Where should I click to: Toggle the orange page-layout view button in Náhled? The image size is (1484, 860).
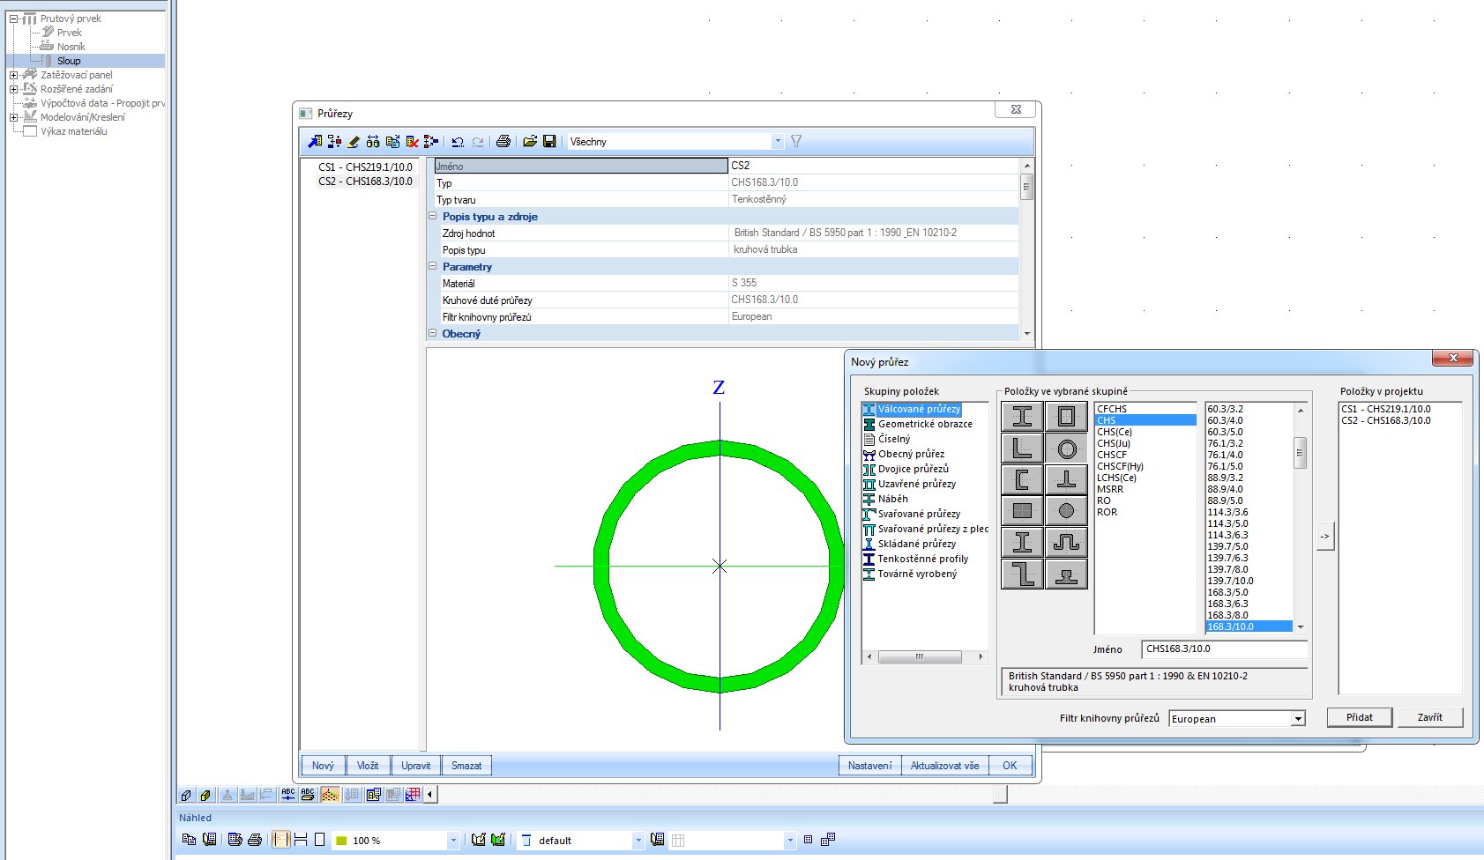point(281,840)
